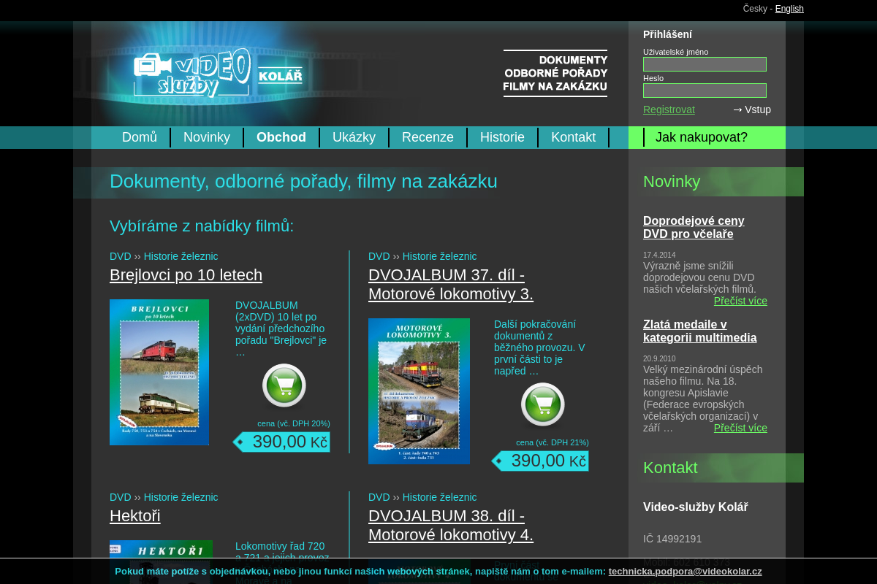Email technicka.podpora@videokolar.cz support address

click(685, 571)
